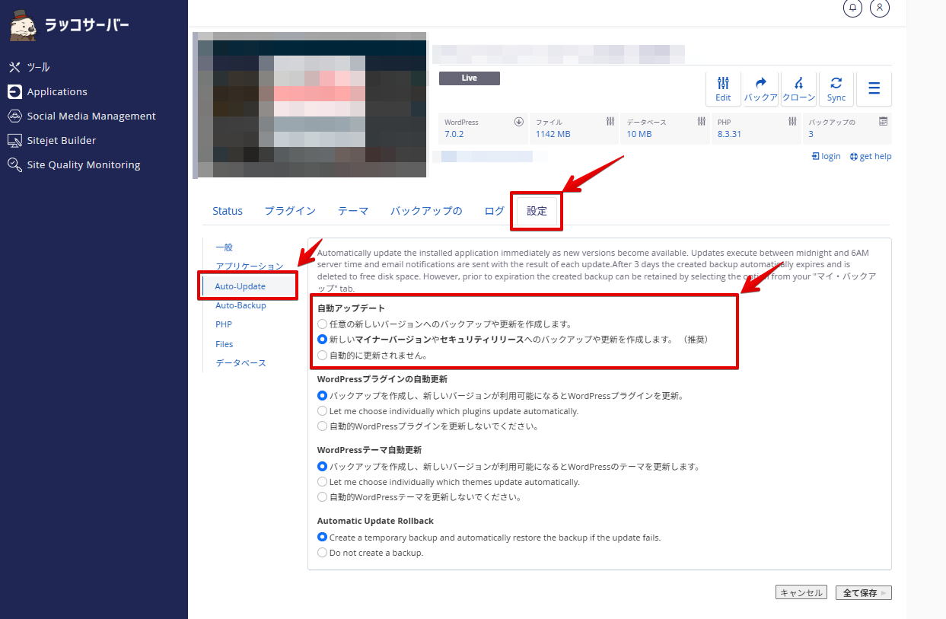Viewport: 946px width, 619px height.
Task: Click the Sync button
Action: (x=836, y=89)
